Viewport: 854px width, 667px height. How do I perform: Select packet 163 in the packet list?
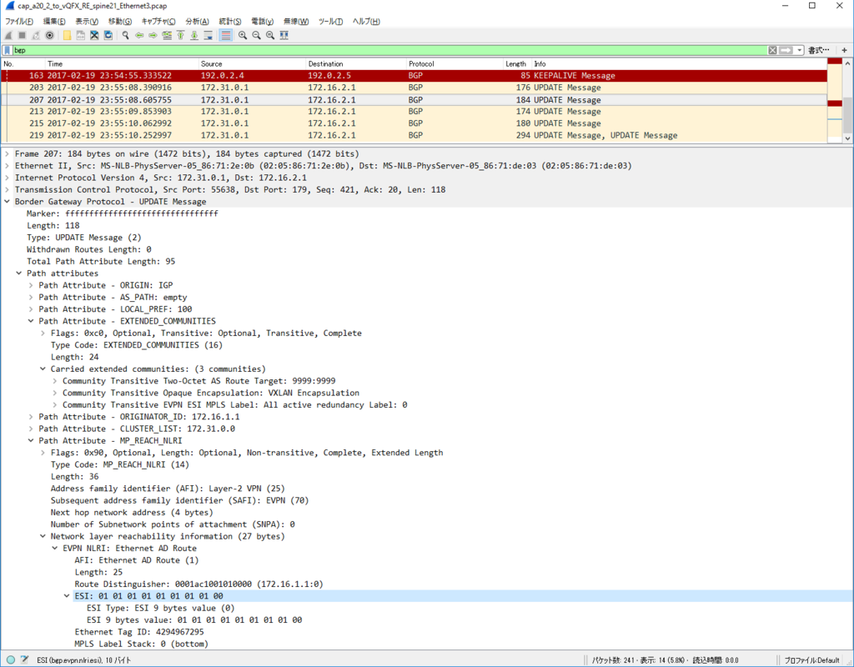tap(250, 75)
